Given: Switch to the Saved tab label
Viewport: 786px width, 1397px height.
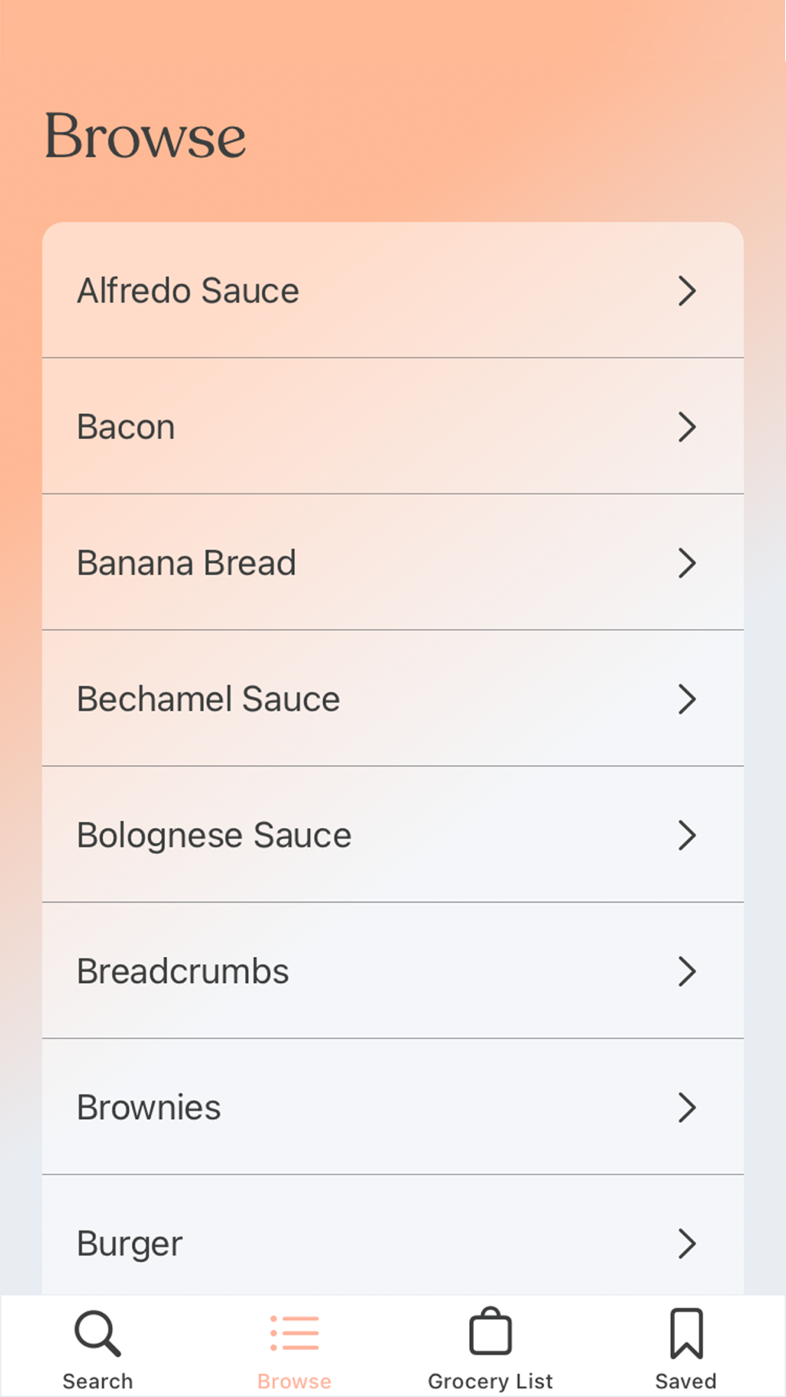Looking at the screenshot, I should coord(686,1381).
